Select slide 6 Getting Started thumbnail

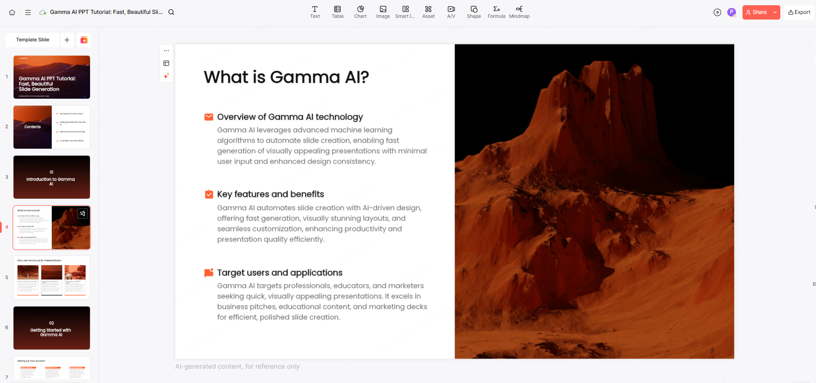[52, 328]
